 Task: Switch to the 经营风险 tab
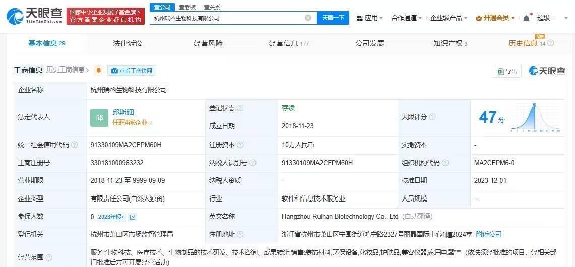tap(208, 43)
